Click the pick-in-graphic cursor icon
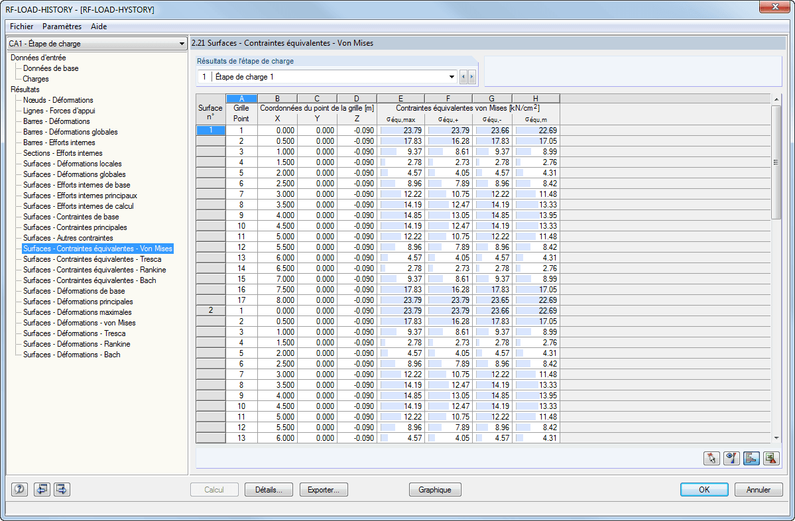 point(712,458)
